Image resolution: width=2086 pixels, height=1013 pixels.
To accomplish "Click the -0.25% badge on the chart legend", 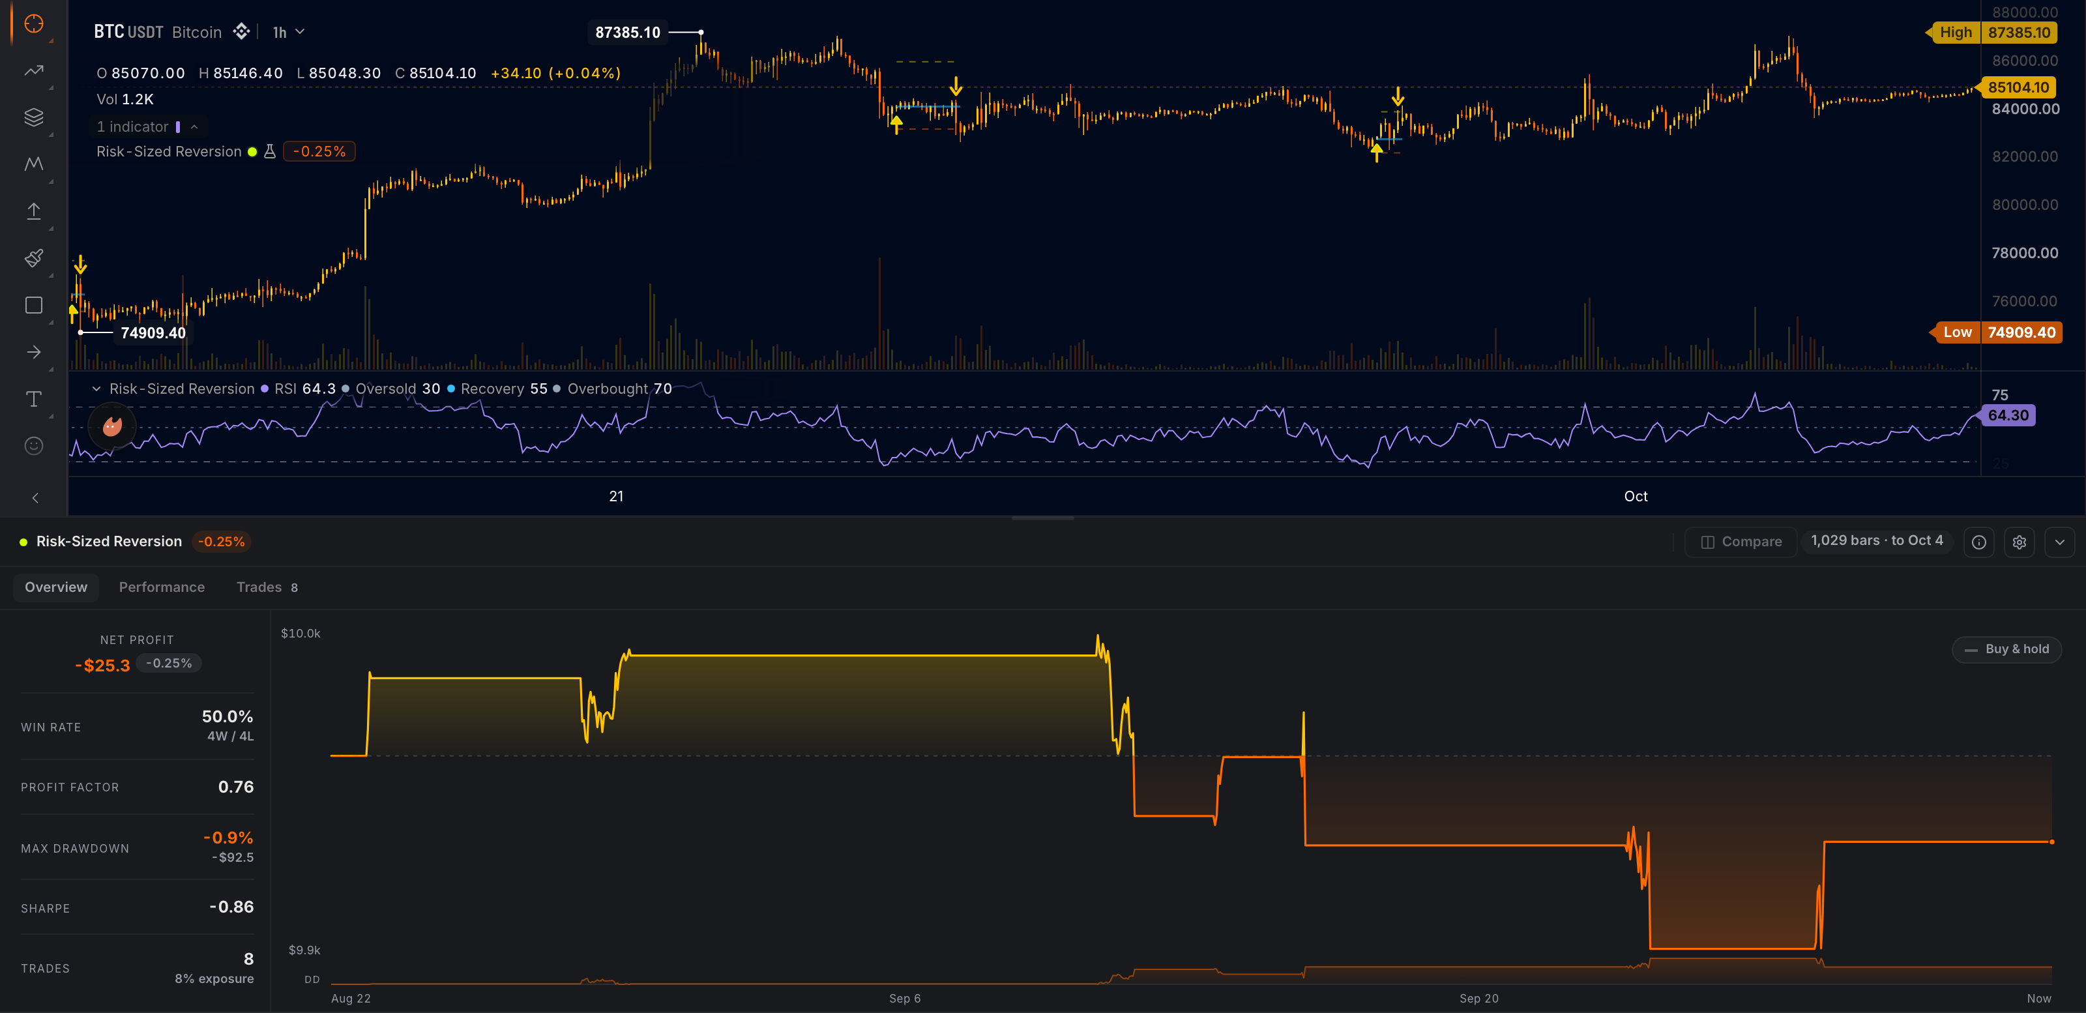I will [319, 151].
